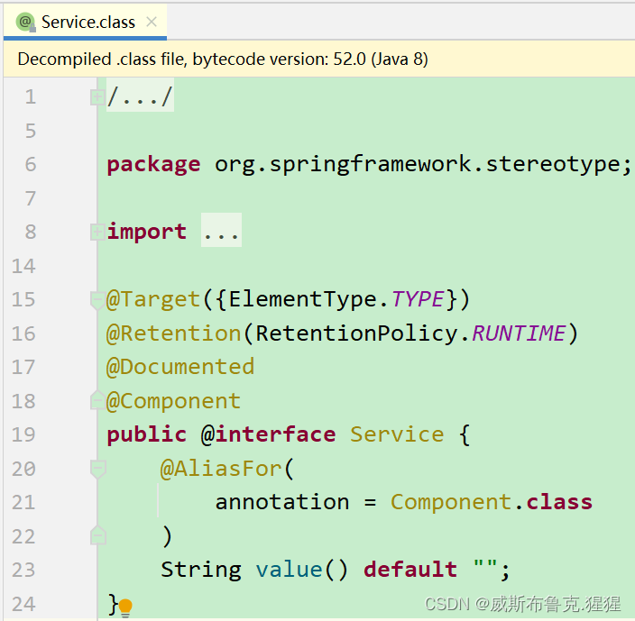
Task: Collapse the @AliasFor fold marker in gutter
Action: point(97,469)
